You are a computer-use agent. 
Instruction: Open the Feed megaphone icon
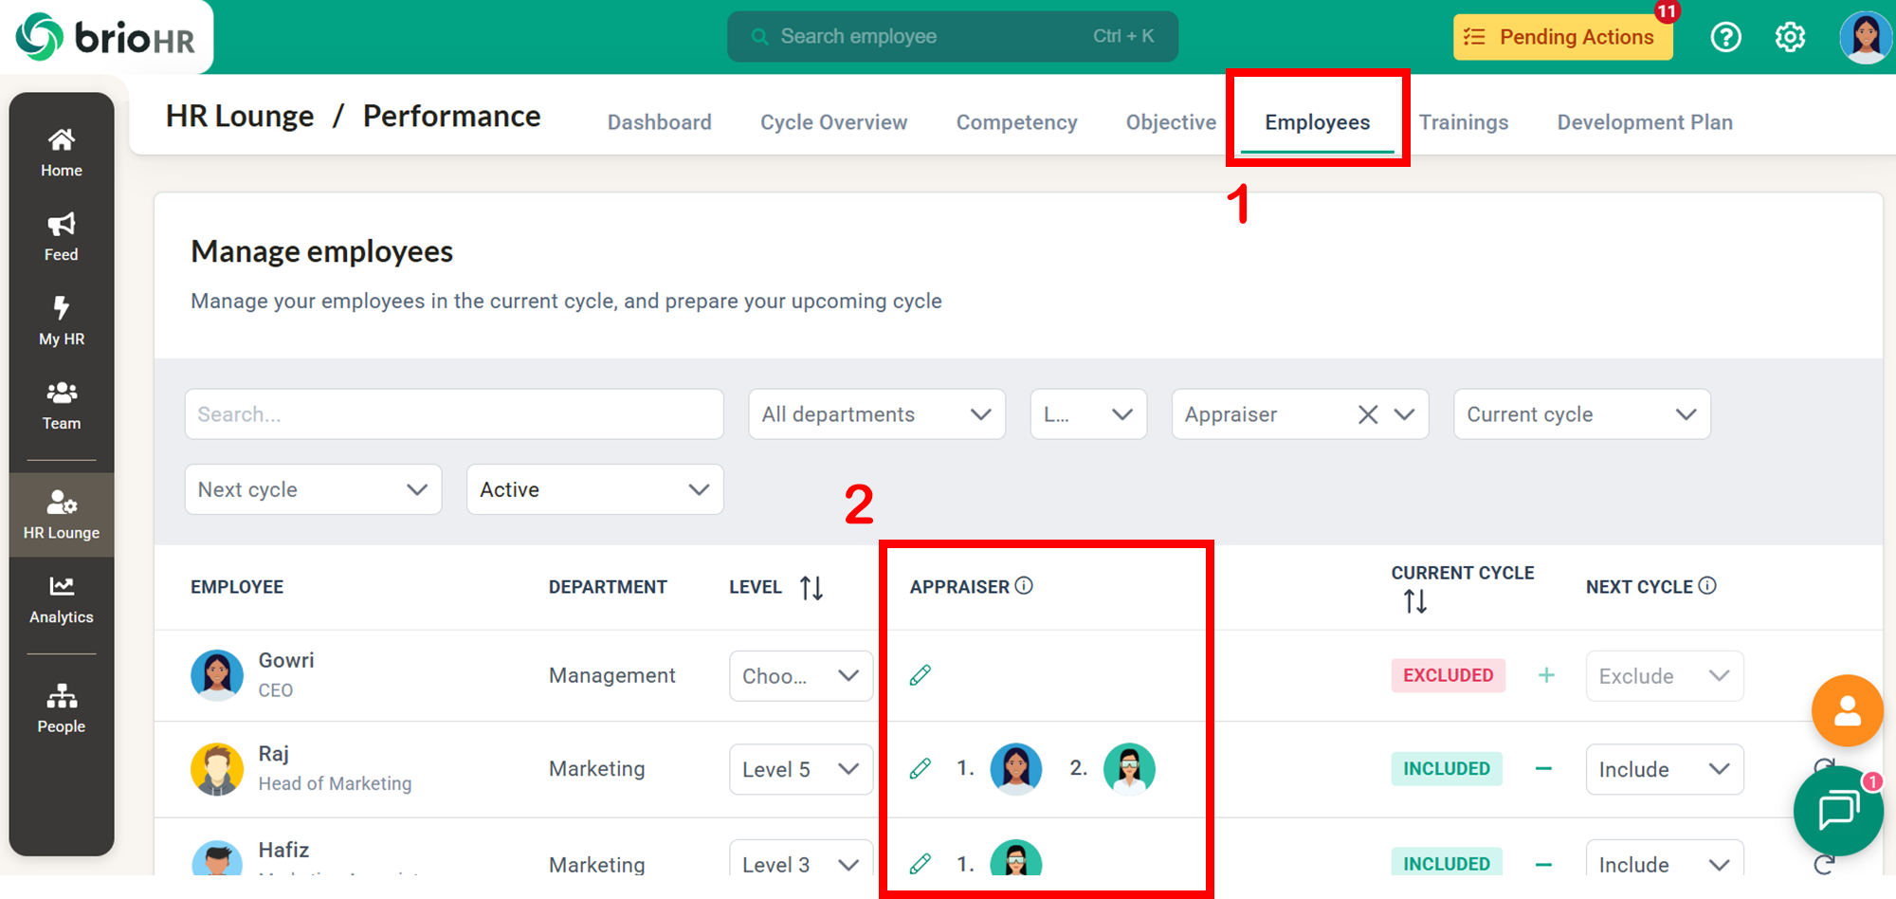click(62, 225)
